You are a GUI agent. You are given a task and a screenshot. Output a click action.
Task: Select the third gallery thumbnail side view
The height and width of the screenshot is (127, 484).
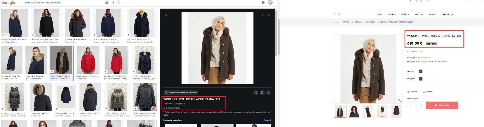pyautogui.click(x=368, y=111)
